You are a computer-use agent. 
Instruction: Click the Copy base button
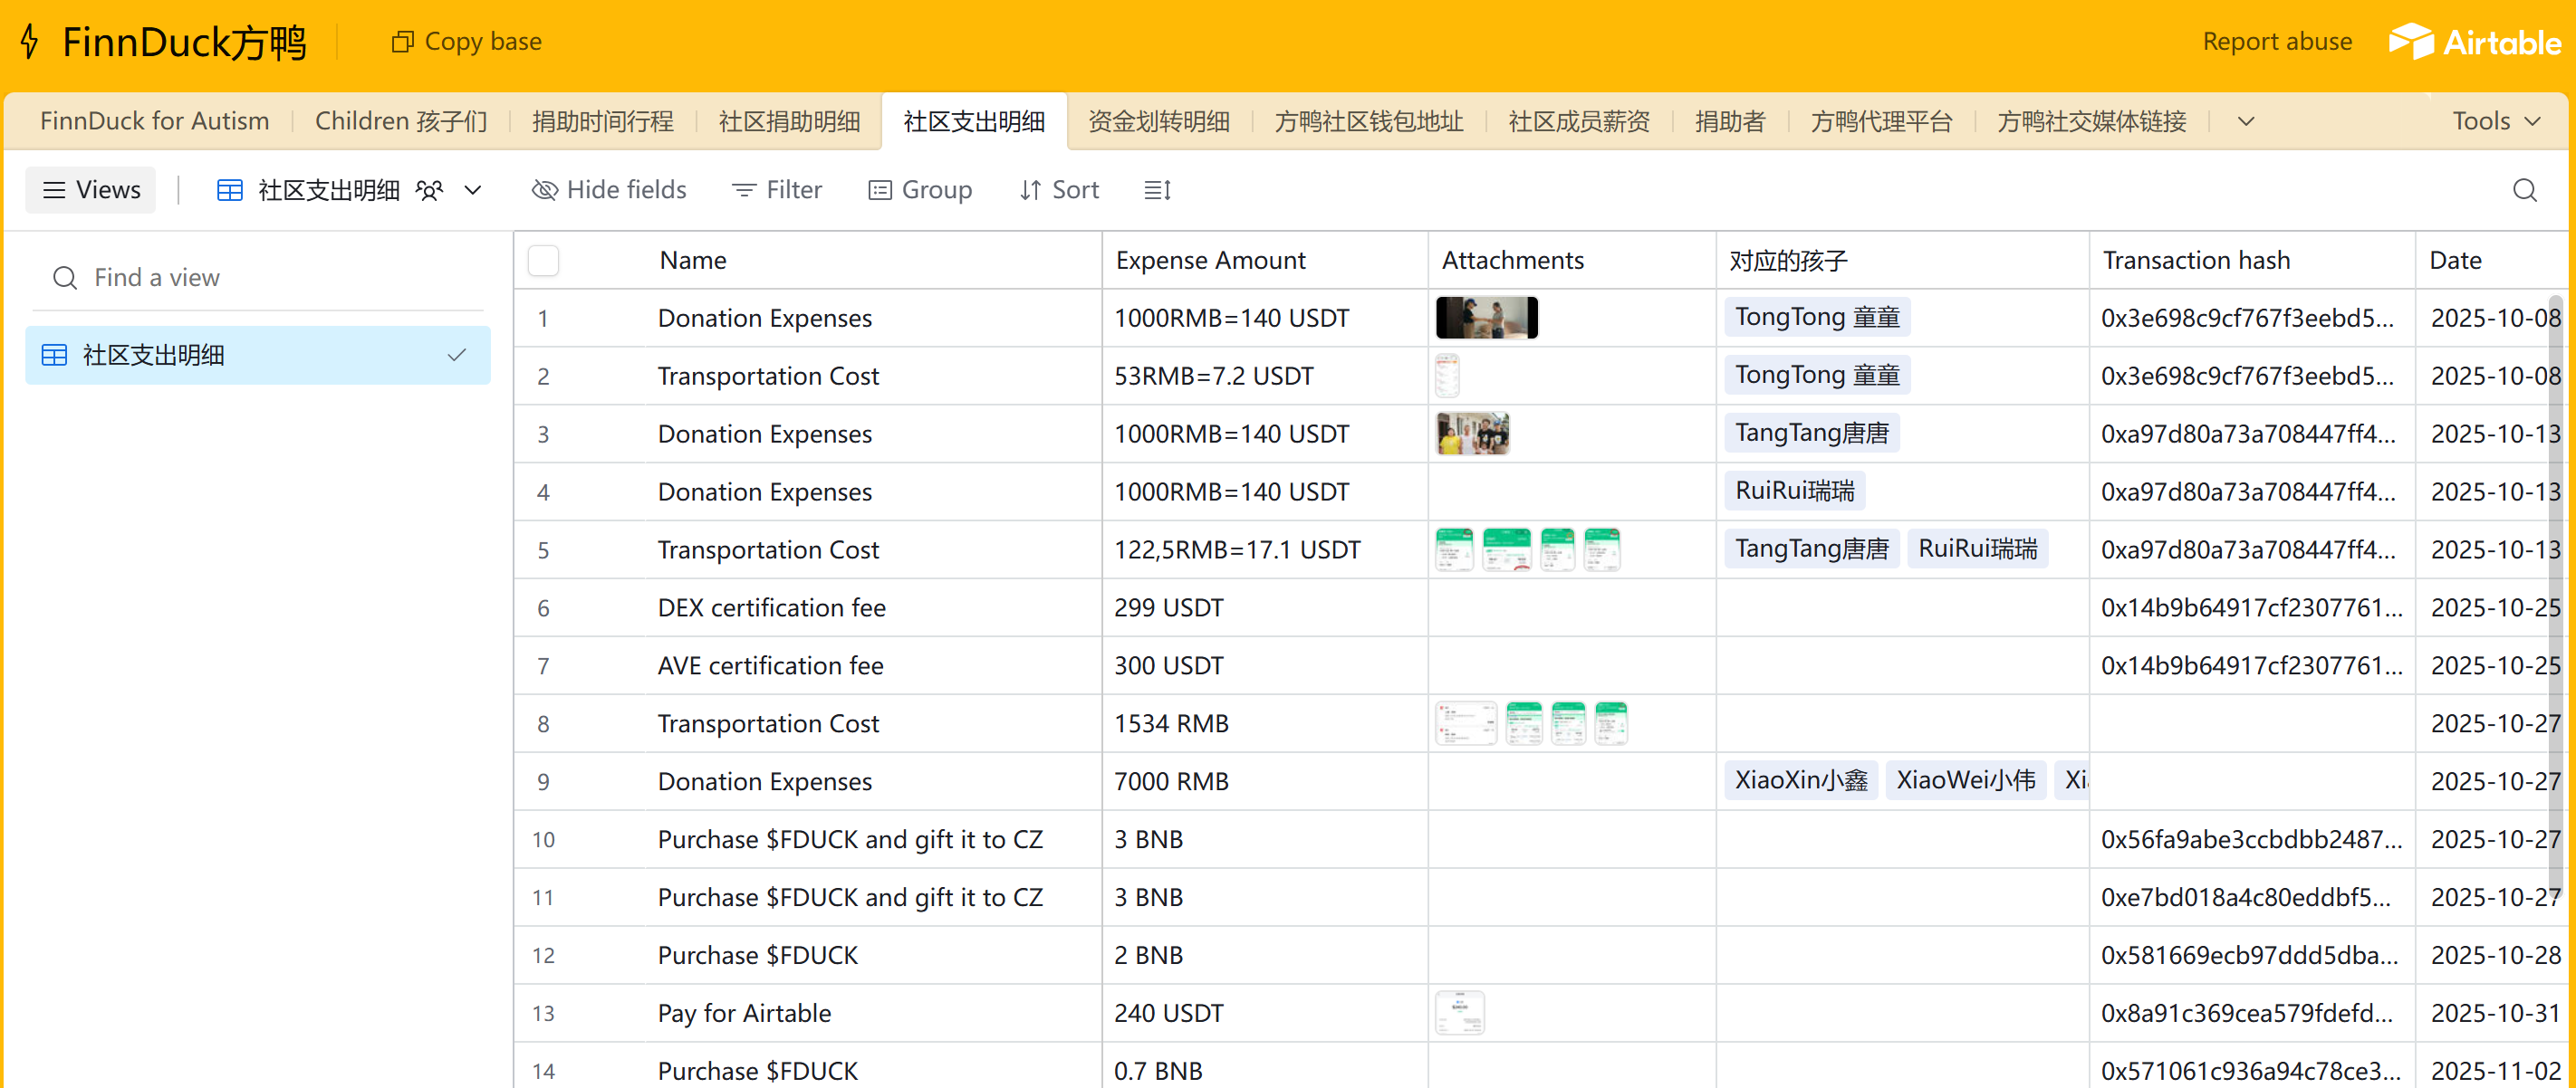pyautogui.click(x=466, y=42)
